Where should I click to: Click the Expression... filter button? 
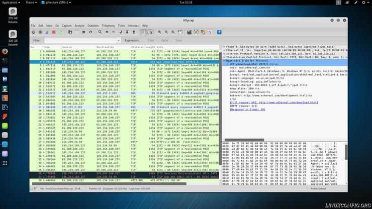(x=133, y=40)
